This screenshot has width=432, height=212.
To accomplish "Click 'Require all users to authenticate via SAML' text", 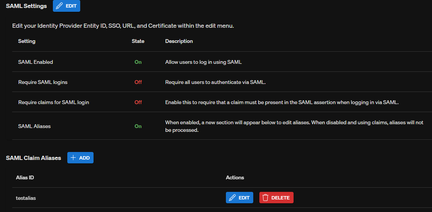I will click(216, 82).
